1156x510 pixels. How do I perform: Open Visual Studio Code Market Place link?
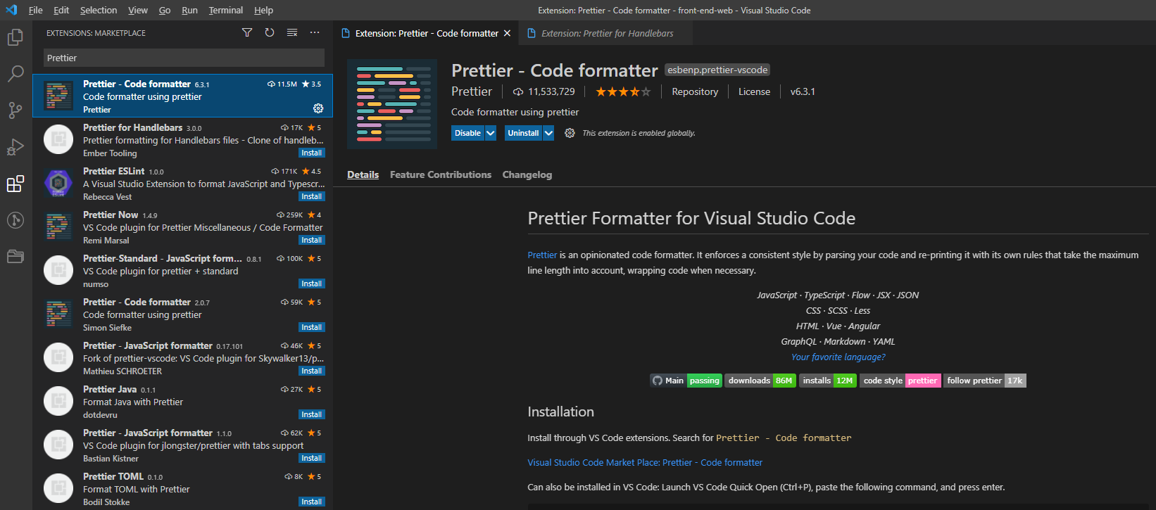[645, 462]
